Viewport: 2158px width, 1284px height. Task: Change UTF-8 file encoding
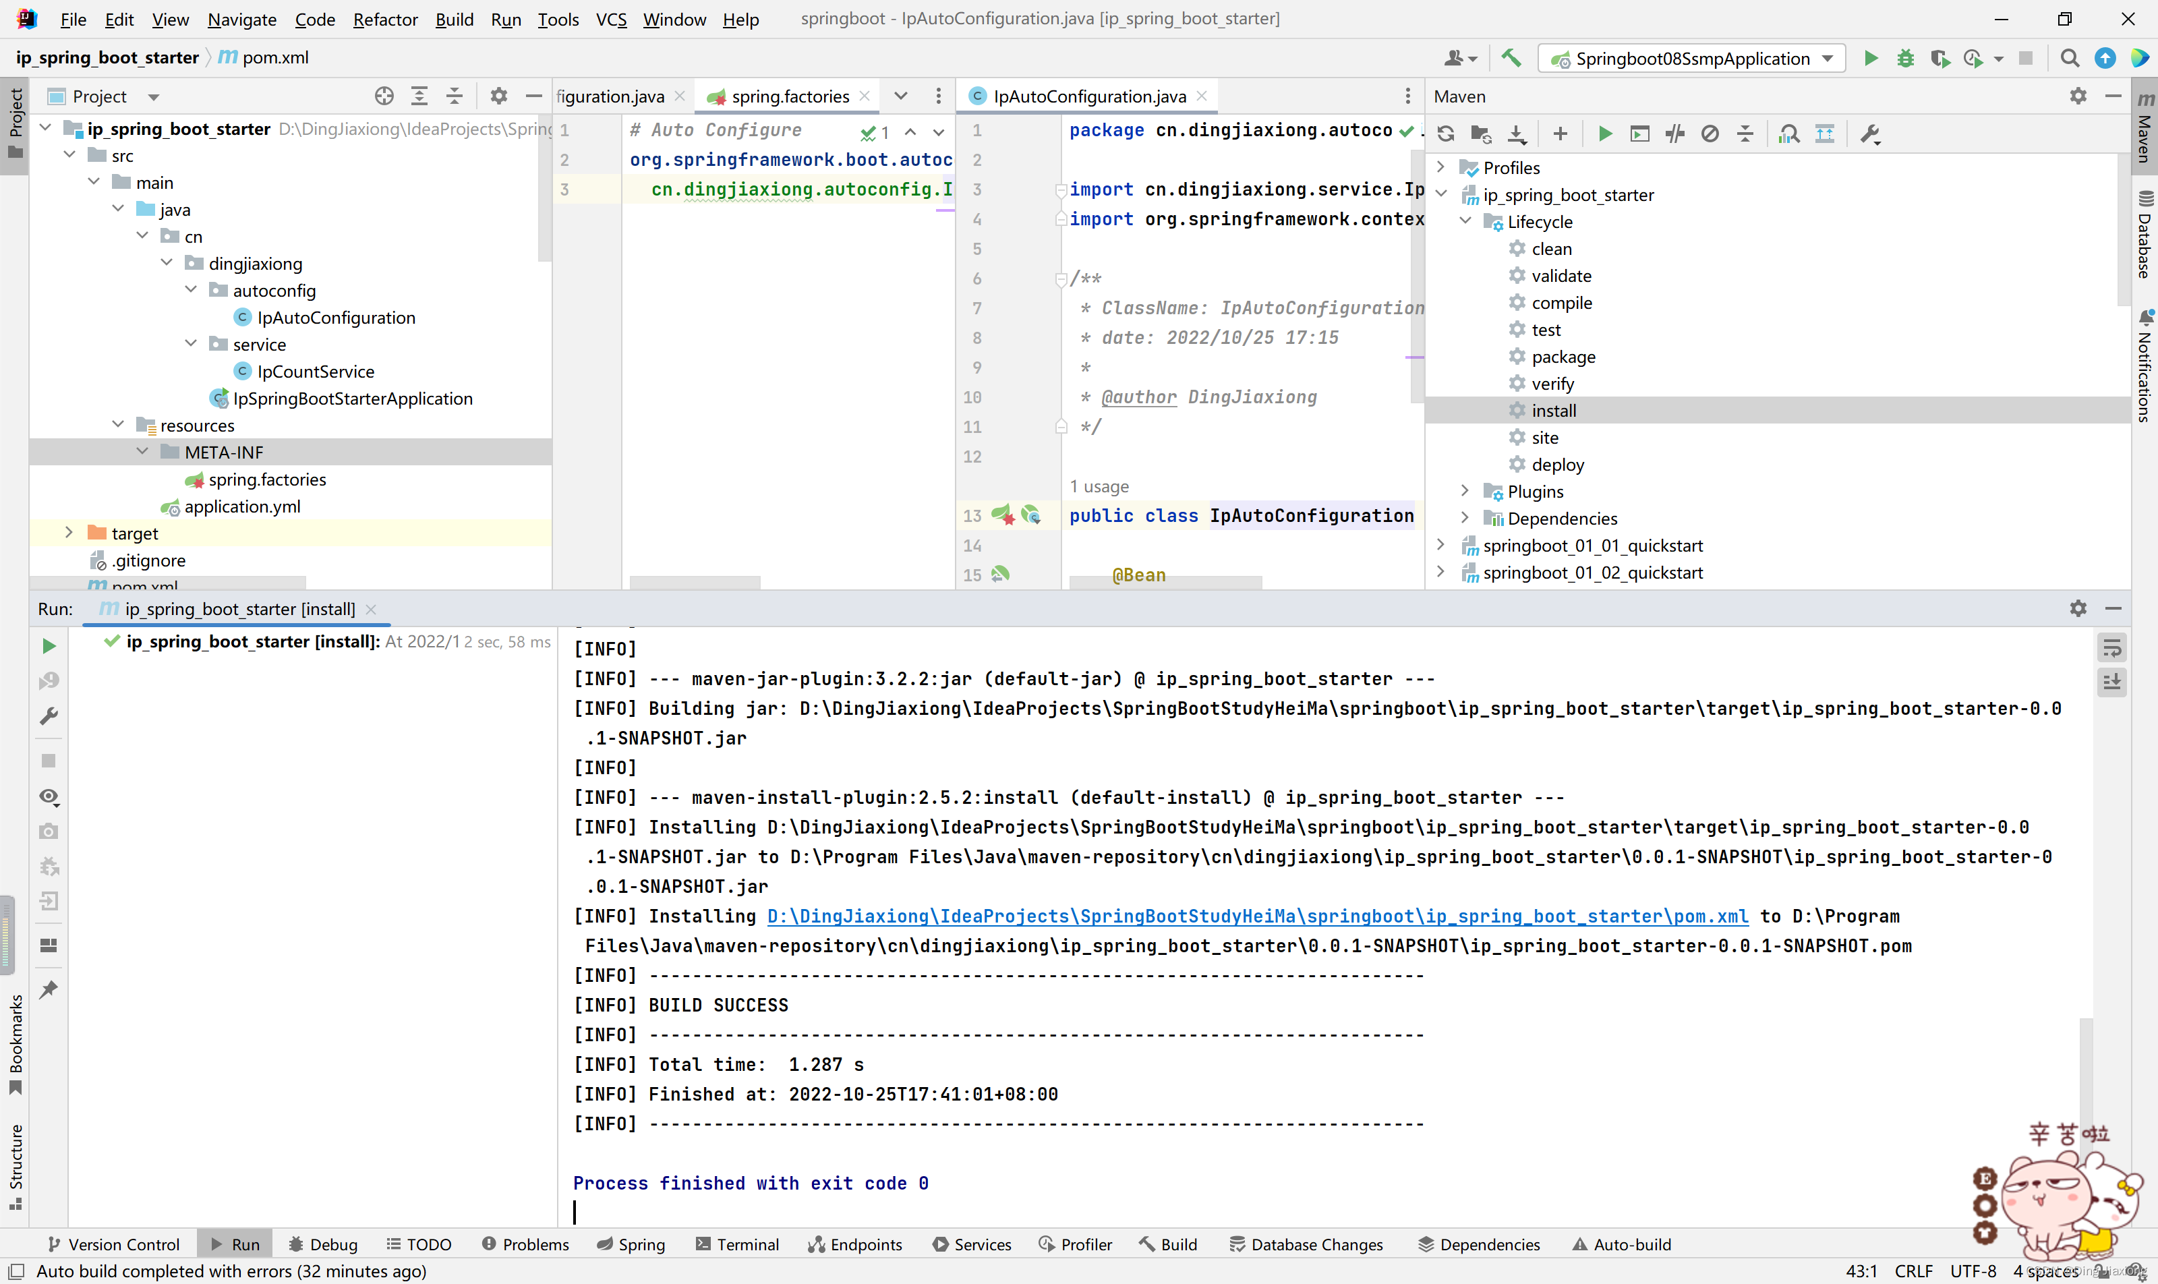(1973, 1271)
